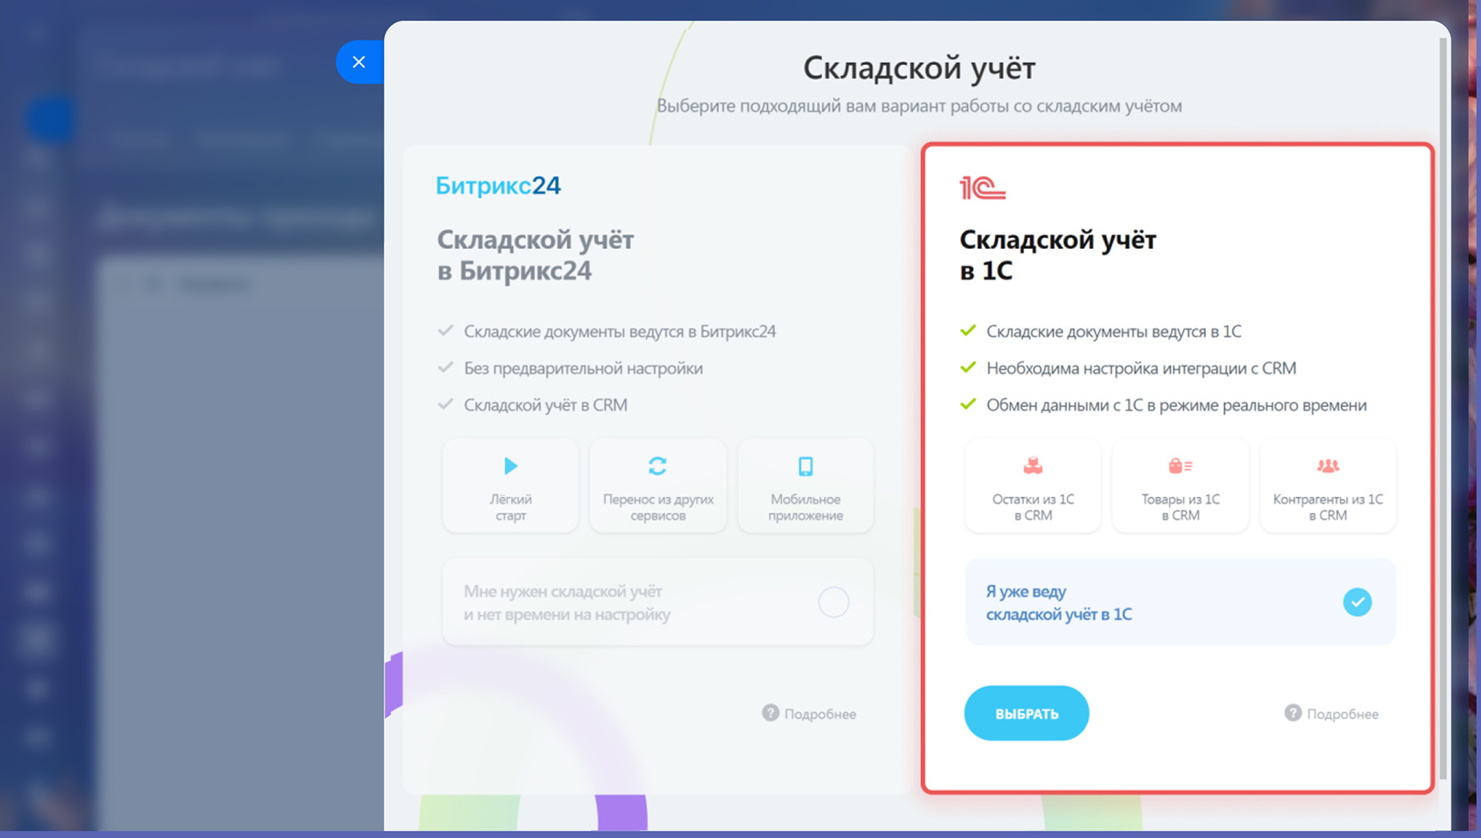
Task: Toggle the Я уже веду складской учёт в 1С checkmark
Action: tap(1357, 602)
